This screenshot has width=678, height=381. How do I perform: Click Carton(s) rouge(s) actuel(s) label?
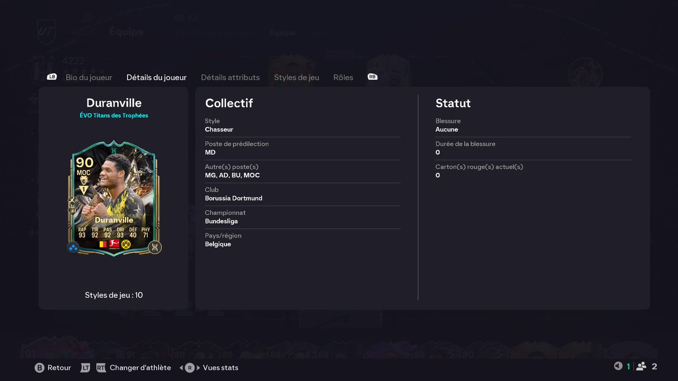click(479, 167)
